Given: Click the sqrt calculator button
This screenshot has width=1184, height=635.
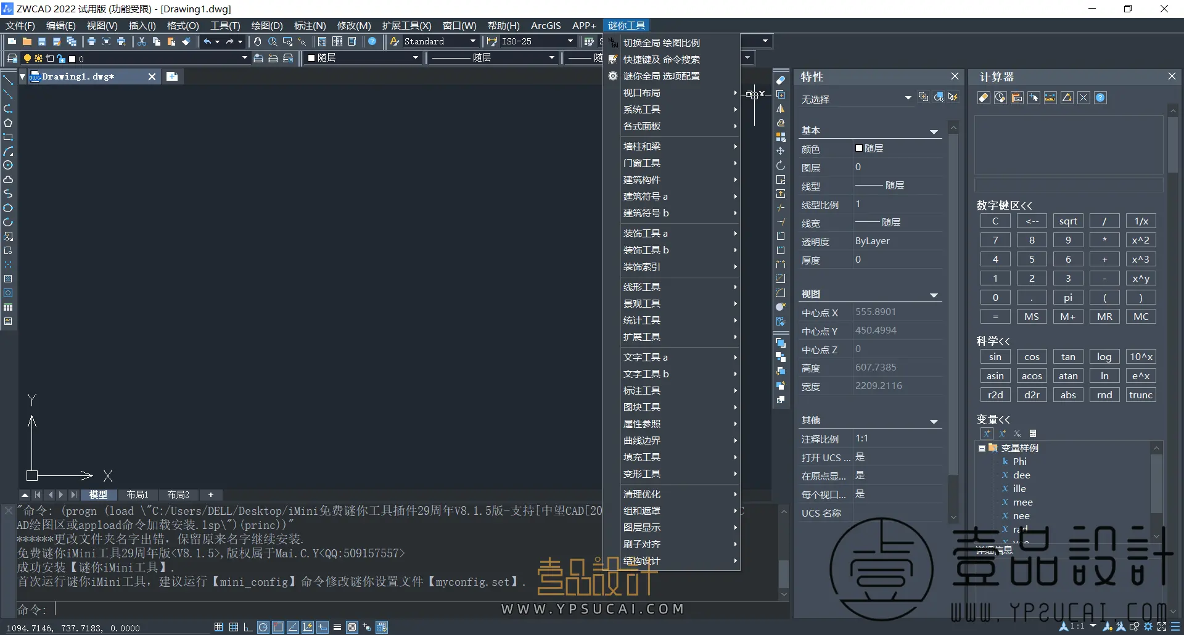Looking at the screenshot, I should pos(1068,221).
